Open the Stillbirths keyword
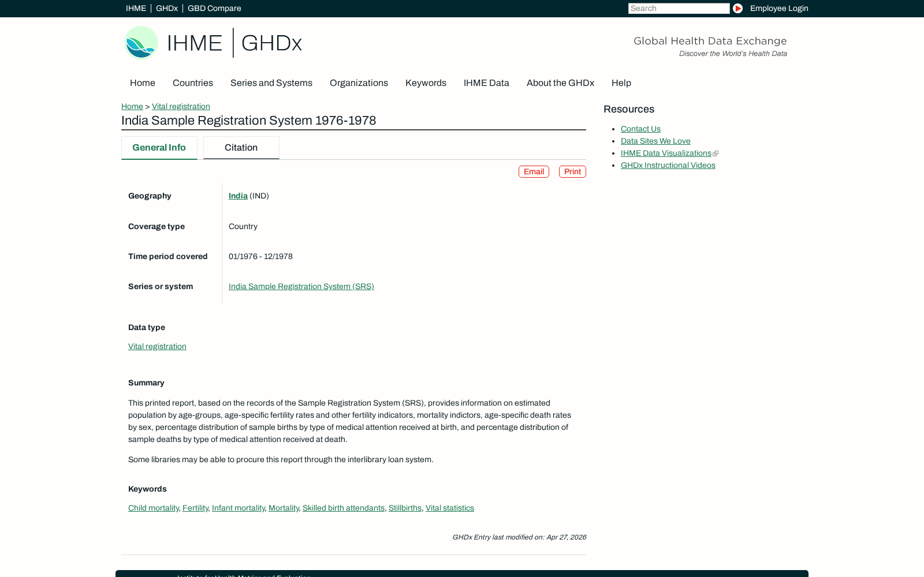The width and height of the screenshot is (924, 577). pyautogui.click(x=405, y=508)
